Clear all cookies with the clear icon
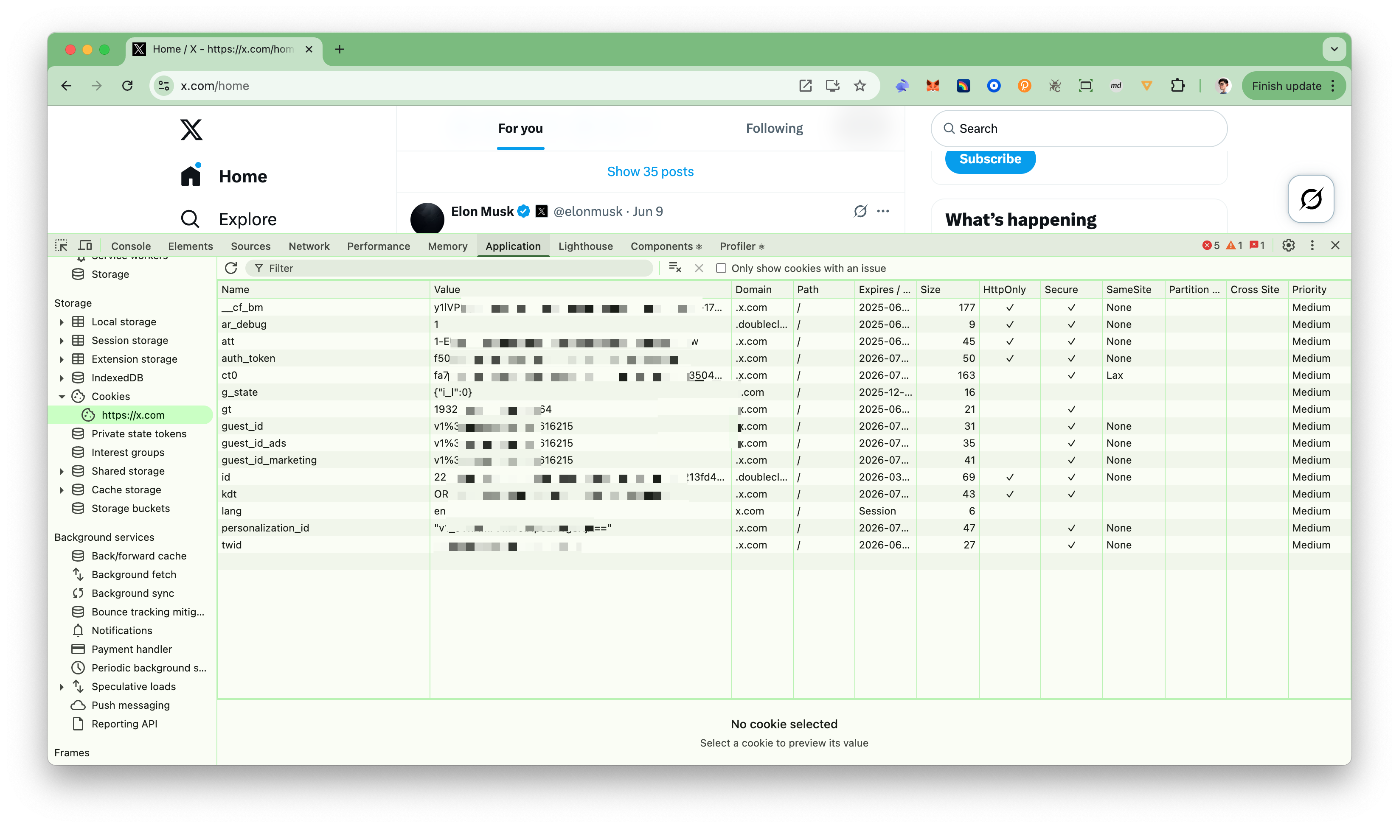The image size is (1399, 828). 675,268
